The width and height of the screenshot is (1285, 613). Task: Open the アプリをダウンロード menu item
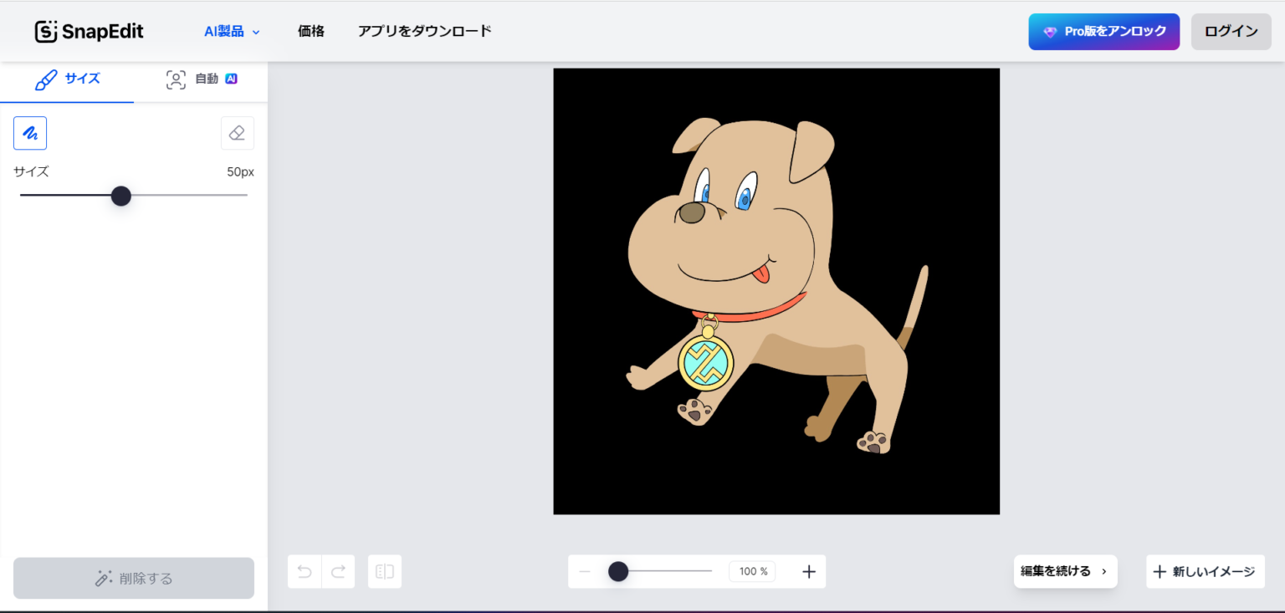point(424,31)
